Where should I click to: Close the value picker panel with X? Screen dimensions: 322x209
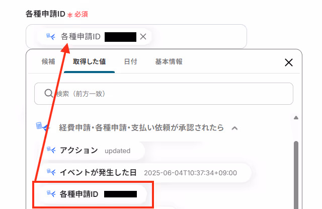coord(288,62)
